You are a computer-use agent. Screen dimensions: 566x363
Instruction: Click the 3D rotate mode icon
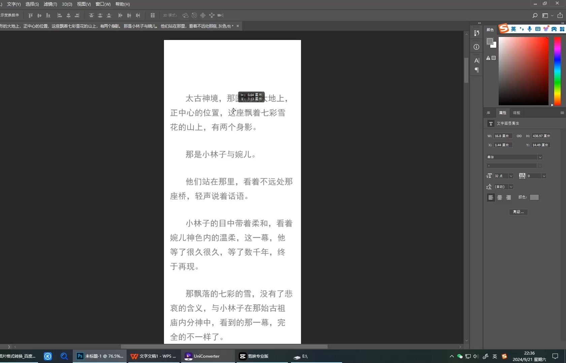(185, 15)
